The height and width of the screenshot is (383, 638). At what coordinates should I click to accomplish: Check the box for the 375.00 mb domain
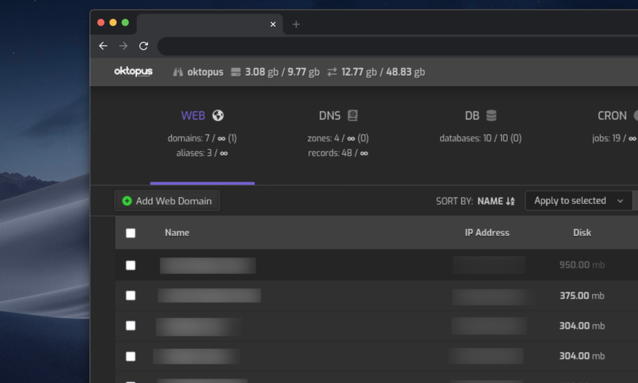131,296
